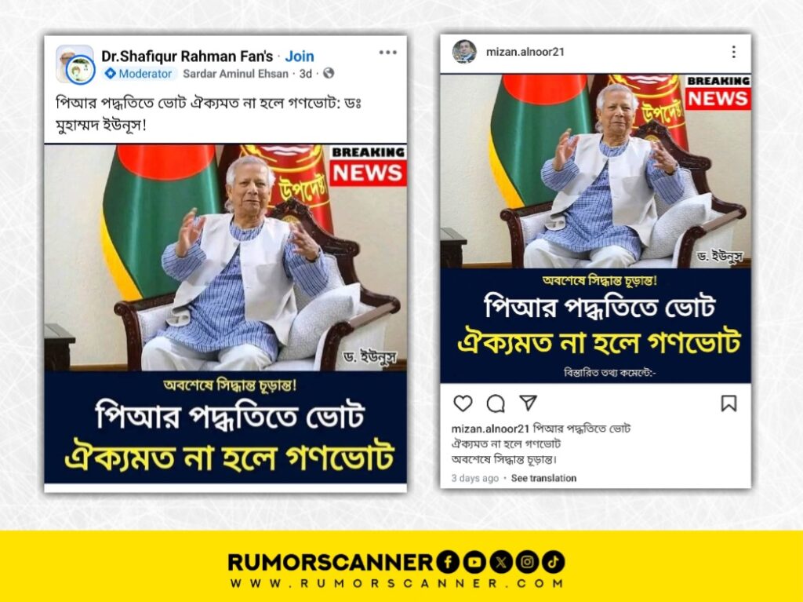803x602 pixels.
Task: Click the Rumor Scanner TikTok icon
Action: 553,562
